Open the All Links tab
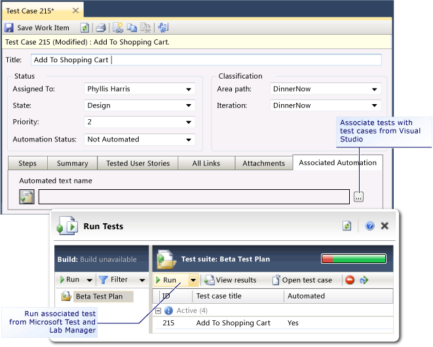This screenshot has height=347, width=433. (x=206, y=163)
